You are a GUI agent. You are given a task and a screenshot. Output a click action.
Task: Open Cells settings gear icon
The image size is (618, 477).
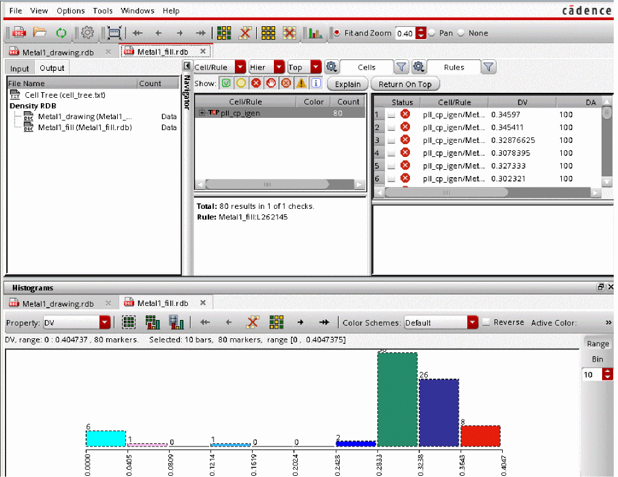[x=331, y=67]
